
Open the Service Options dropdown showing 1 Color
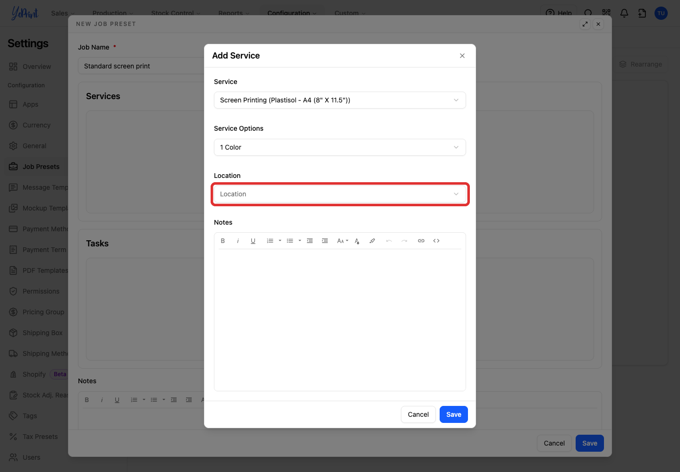[x=340, y=147]
